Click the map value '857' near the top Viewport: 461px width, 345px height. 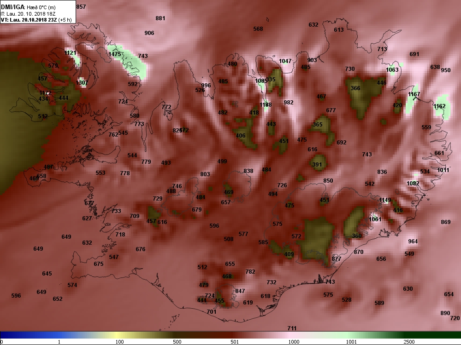[x=81, y=6]
